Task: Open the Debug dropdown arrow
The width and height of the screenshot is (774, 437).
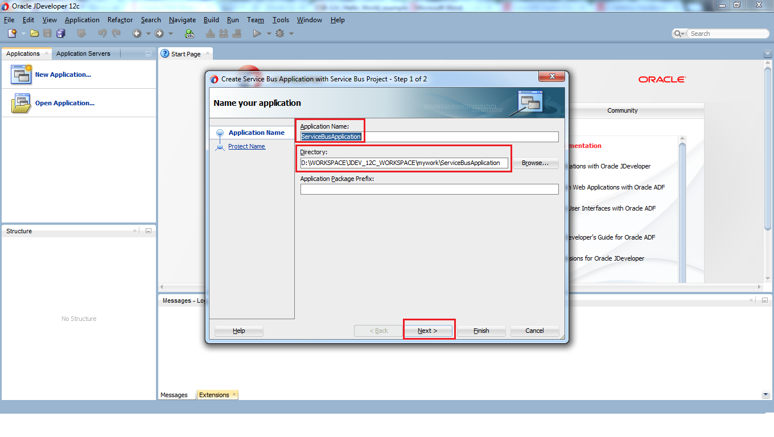Action: click(x=291, y=34)
